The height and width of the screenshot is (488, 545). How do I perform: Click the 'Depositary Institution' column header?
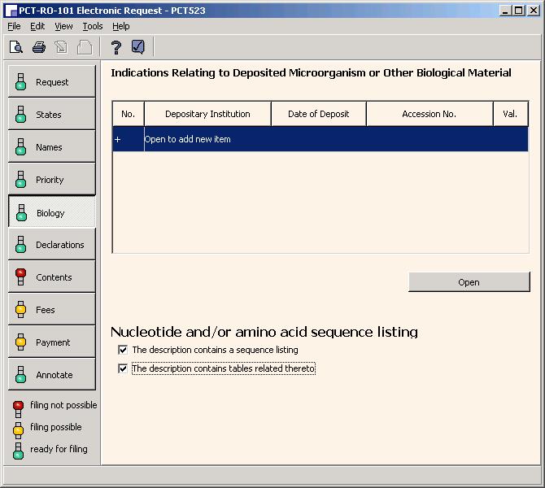(207, 114)
